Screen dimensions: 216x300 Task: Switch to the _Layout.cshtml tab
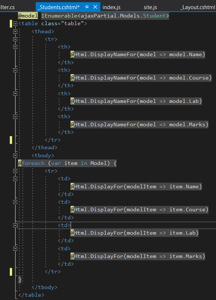[x=198, y=7]
